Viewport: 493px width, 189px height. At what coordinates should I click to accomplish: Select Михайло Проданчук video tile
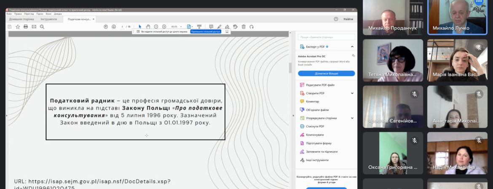tap(393, 18)
